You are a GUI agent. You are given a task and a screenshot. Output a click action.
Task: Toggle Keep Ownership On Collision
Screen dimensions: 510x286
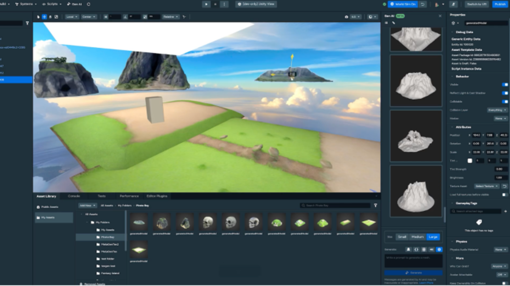(x=505, y=283)
